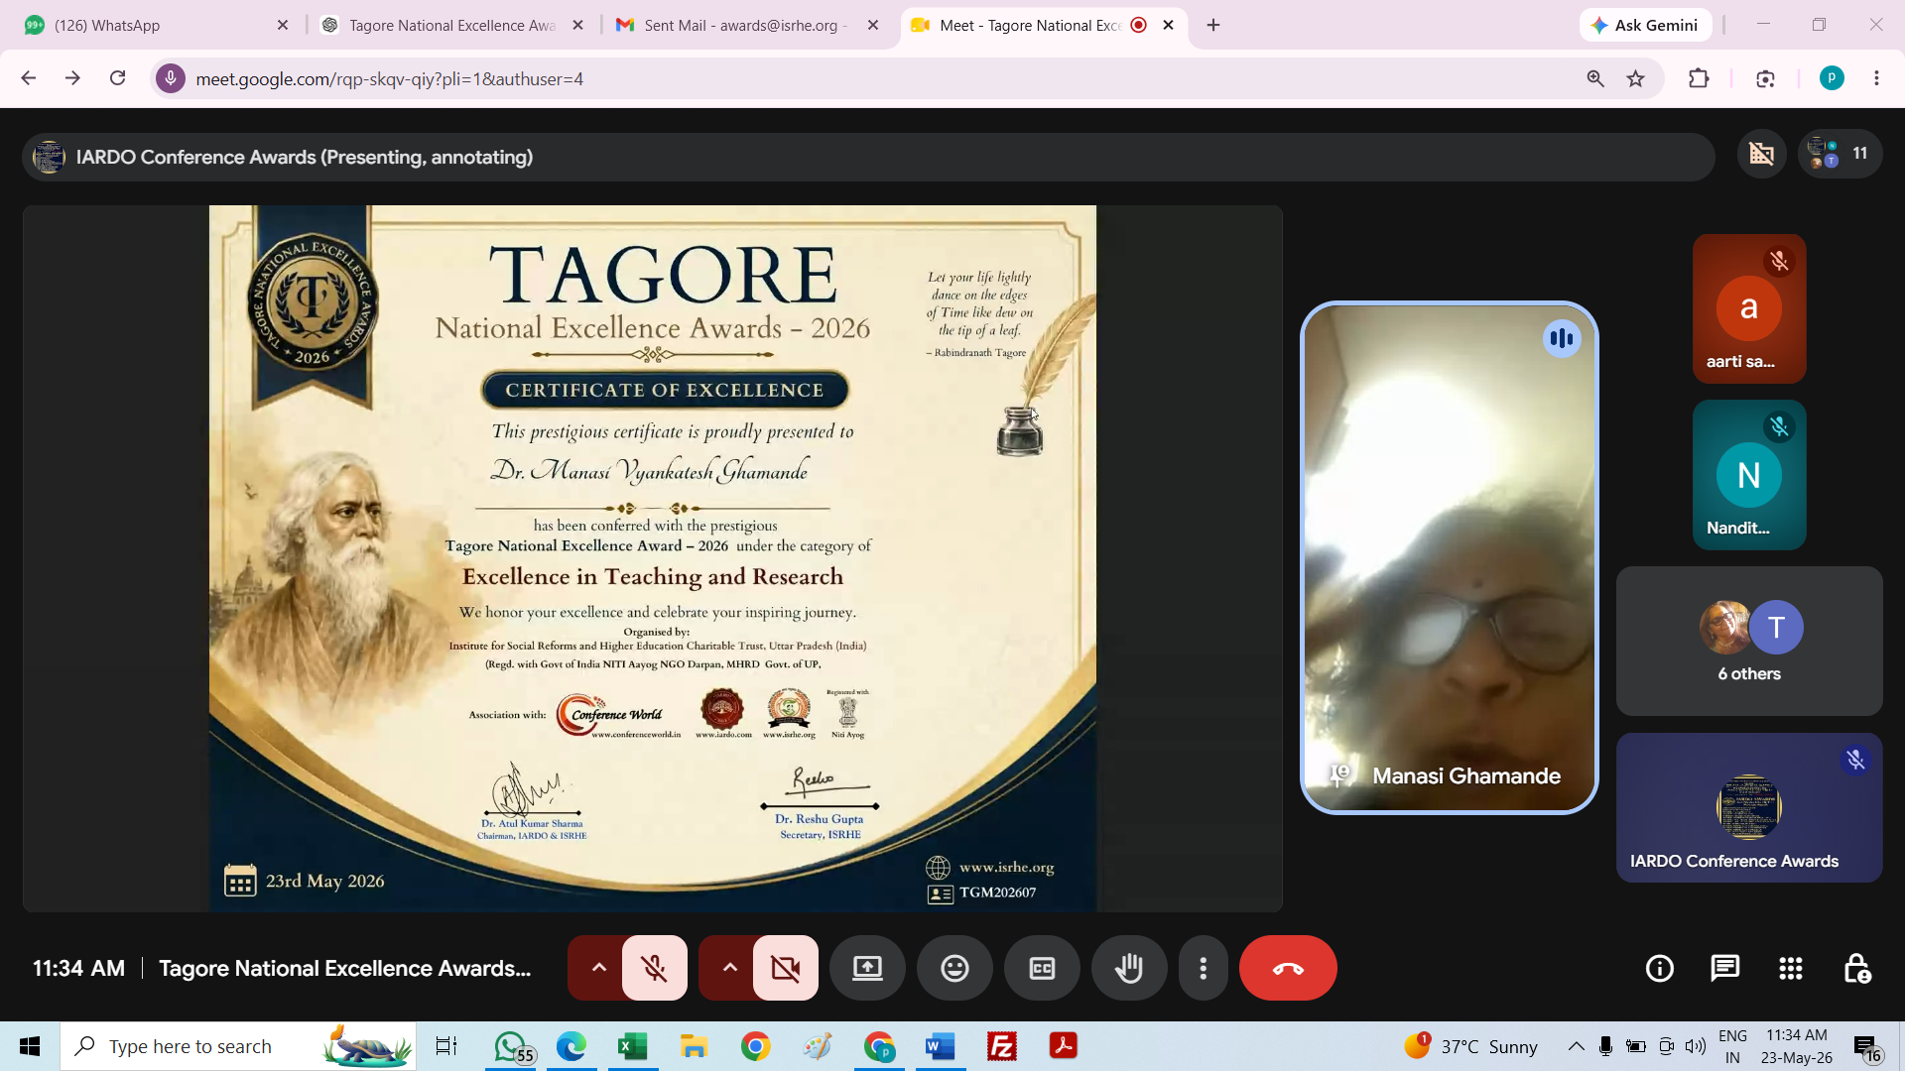Image resolution: width=1905 pixels, height=1071 pixels.
Task: Select Nandit participant tile
Action: click(x=1748, y=475)
